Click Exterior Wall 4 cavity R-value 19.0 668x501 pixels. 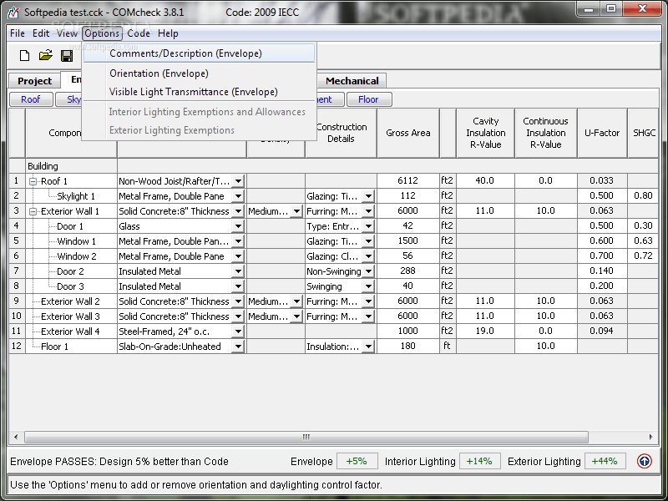point(485,331)
